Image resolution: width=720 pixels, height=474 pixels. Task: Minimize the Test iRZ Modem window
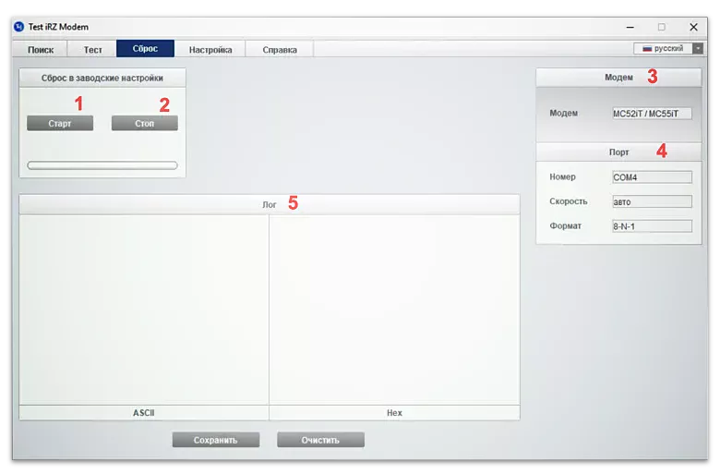(630, 27)
